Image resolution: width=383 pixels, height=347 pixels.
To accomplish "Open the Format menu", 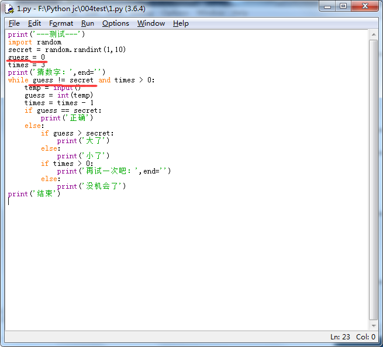I will (x=61, y=23).
